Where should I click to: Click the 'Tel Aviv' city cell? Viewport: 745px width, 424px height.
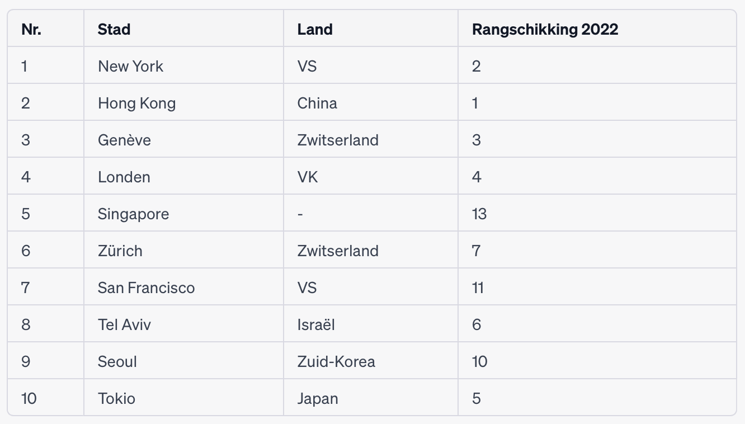click(x=124, y=324)
